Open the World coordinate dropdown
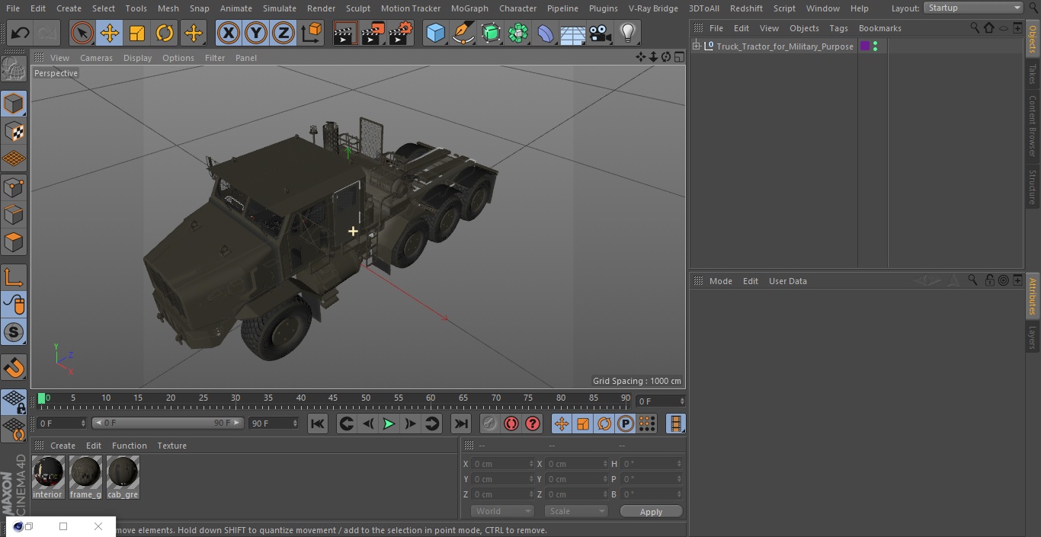1041x537 pixels. [502, 511]
